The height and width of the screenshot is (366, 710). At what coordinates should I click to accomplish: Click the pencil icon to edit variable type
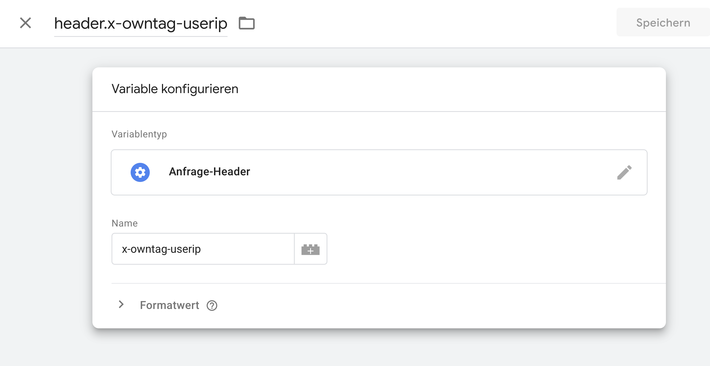pyautogui.click(x=624, y=172)
